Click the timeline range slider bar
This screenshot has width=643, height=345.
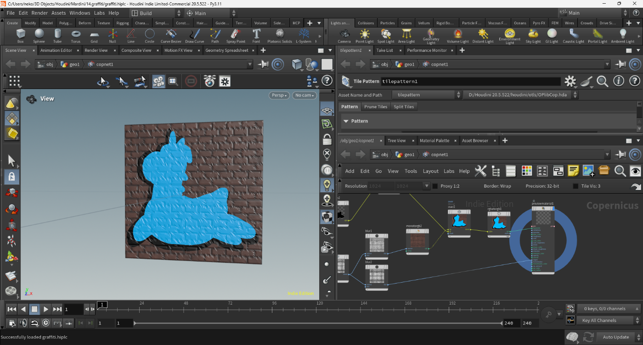[318, 323]
